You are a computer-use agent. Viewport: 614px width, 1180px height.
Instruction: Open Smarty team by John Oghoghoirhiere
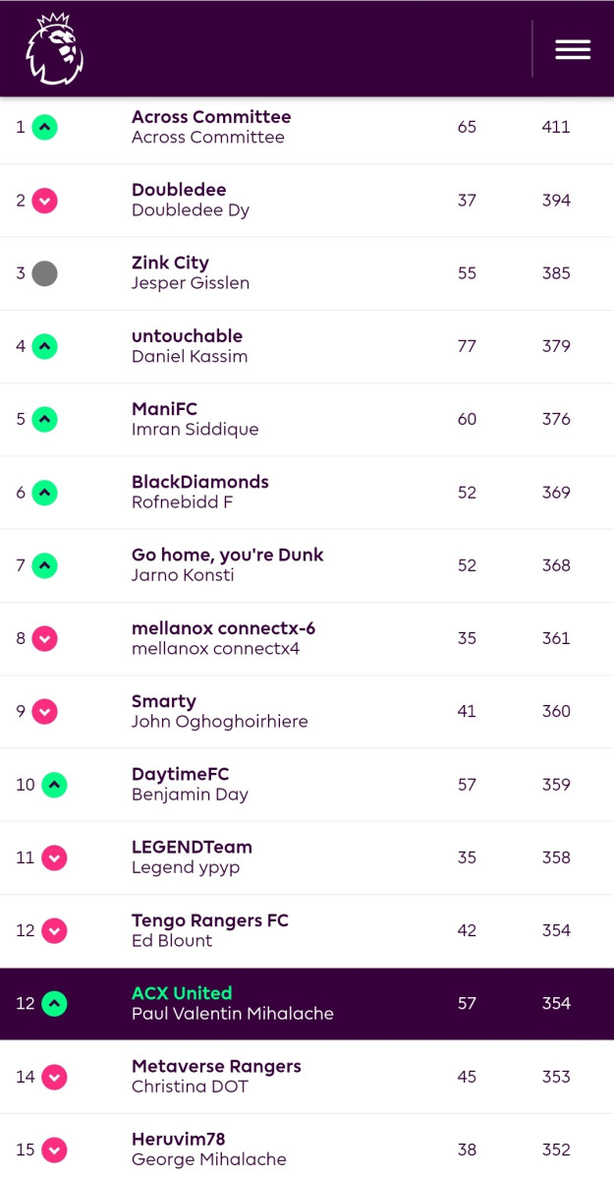[x=164, y=701]
